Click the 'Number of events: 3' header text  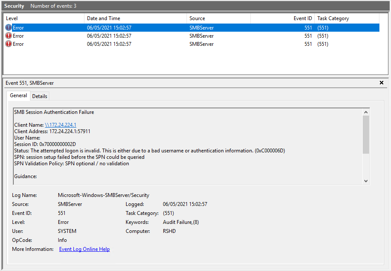(53, 6)
